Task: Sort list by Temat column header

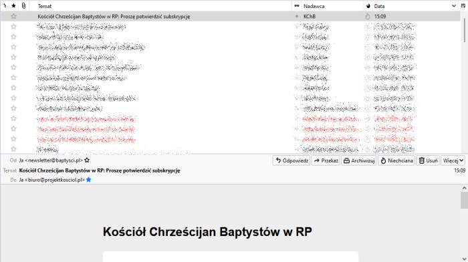Action: tap(45, 6)
